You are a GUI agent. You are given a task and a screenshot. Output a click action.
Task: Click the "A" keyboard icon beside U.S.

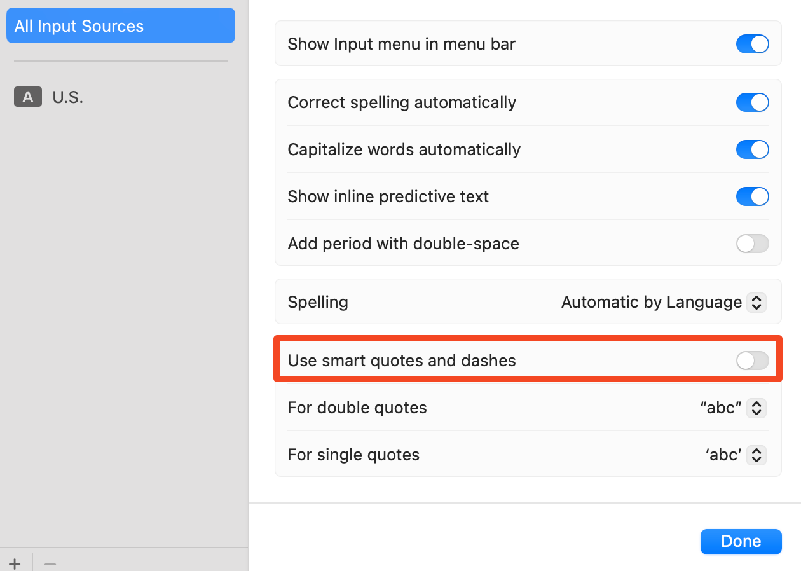(27, 97)
